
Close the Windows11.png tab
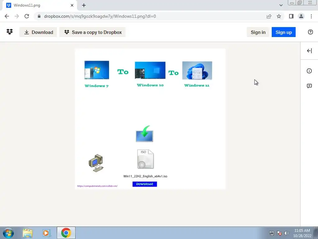click(72, 5)
